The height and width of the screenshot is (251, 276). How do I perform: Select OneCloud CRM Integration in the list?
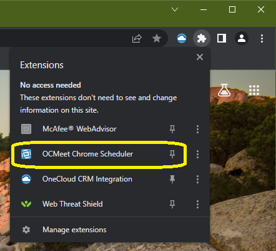(87, 179)
